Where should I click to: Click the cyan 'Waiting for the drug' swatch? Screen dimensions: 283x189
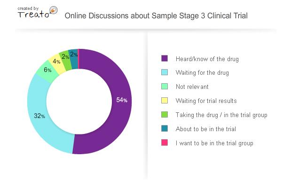pos(165,73)
